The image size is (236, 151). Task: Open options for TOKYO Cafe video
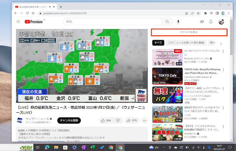click(223, 70)
